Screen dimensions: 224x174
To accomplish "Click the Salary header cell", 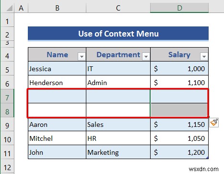I will click(x=179, y=54).
